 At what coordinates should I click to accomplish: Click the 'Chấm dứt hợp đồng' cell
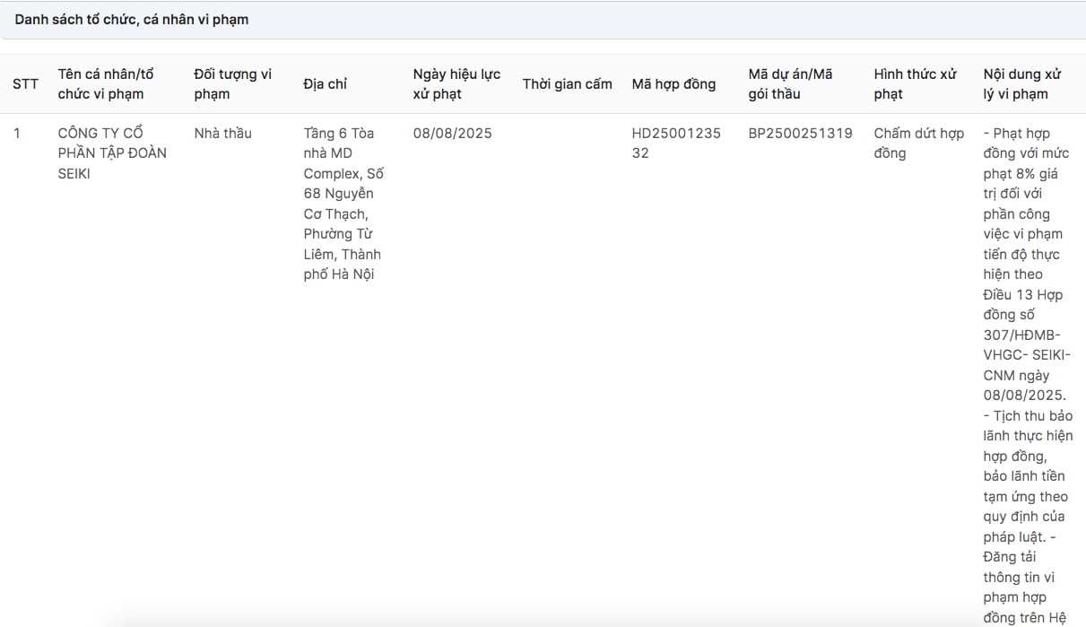(918, 144)
